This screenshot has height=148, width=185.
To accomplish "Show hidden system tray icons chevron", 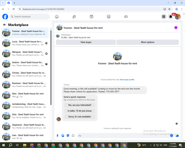I will pyautogui.click(x=151, y=145).
